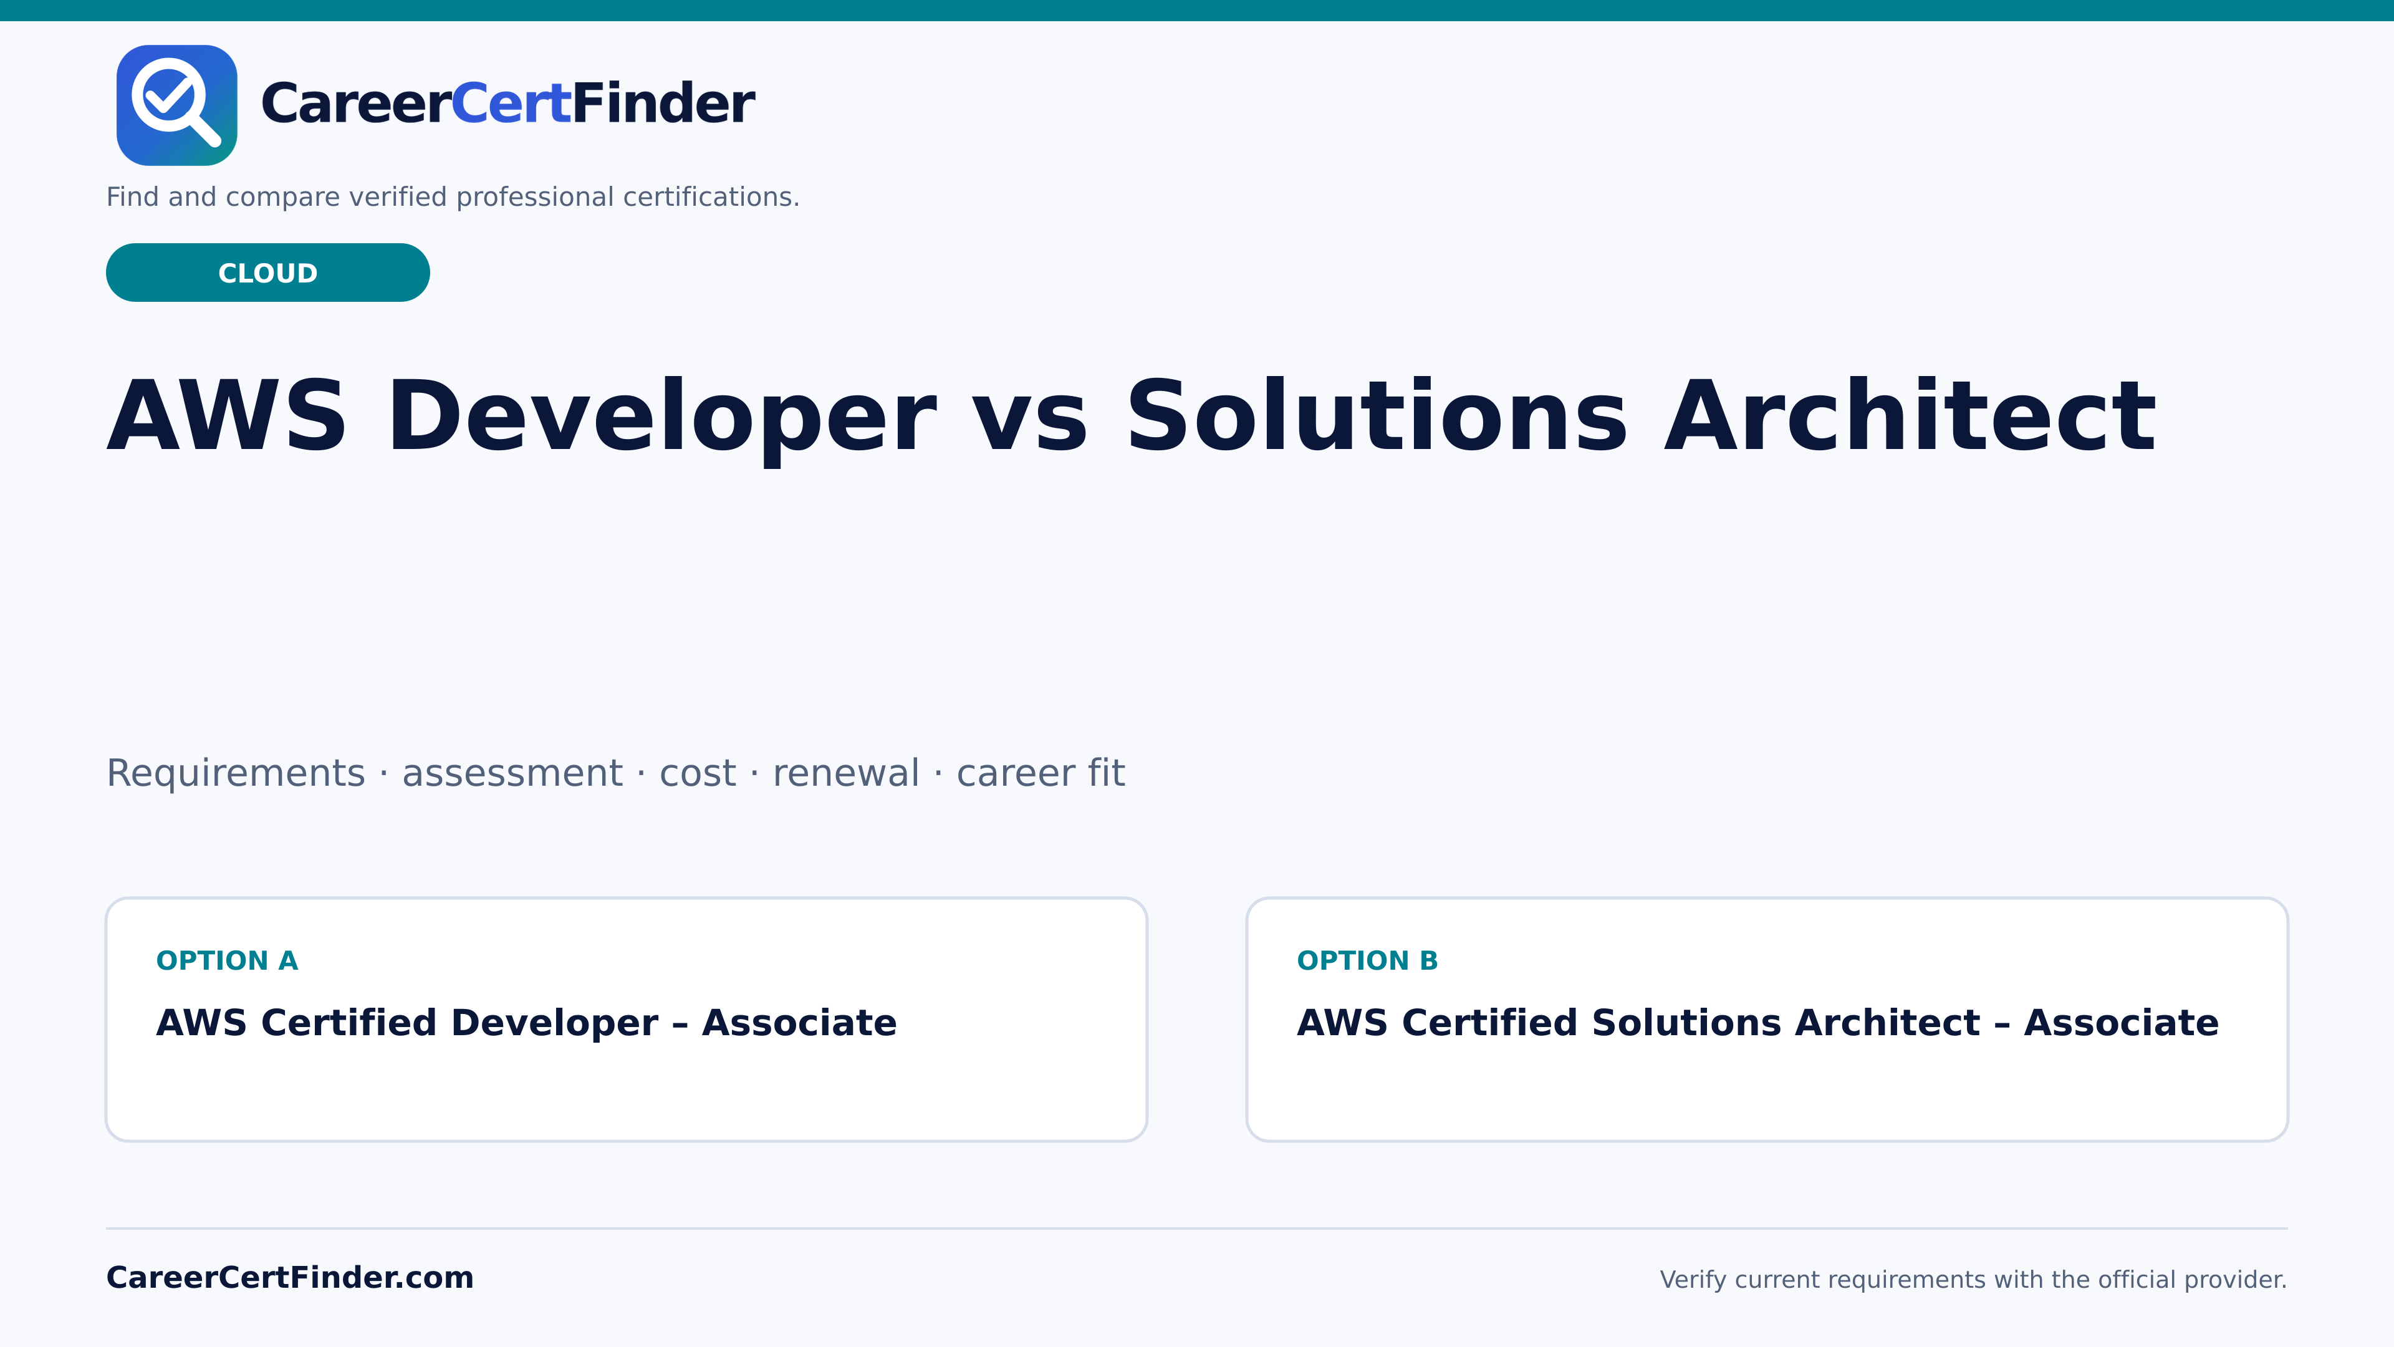
Task: Click the 'Verify current requirements with the official provider.' note
Action: pos(1973,1280)
